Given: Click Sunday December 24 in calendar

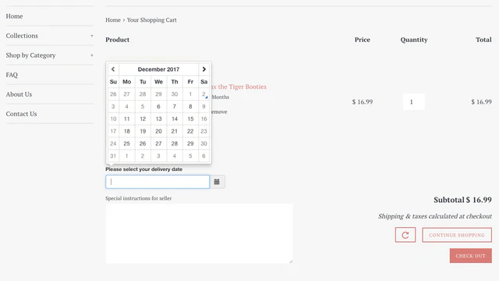Looking at the screenshot, I should click(x=113, y=144).
